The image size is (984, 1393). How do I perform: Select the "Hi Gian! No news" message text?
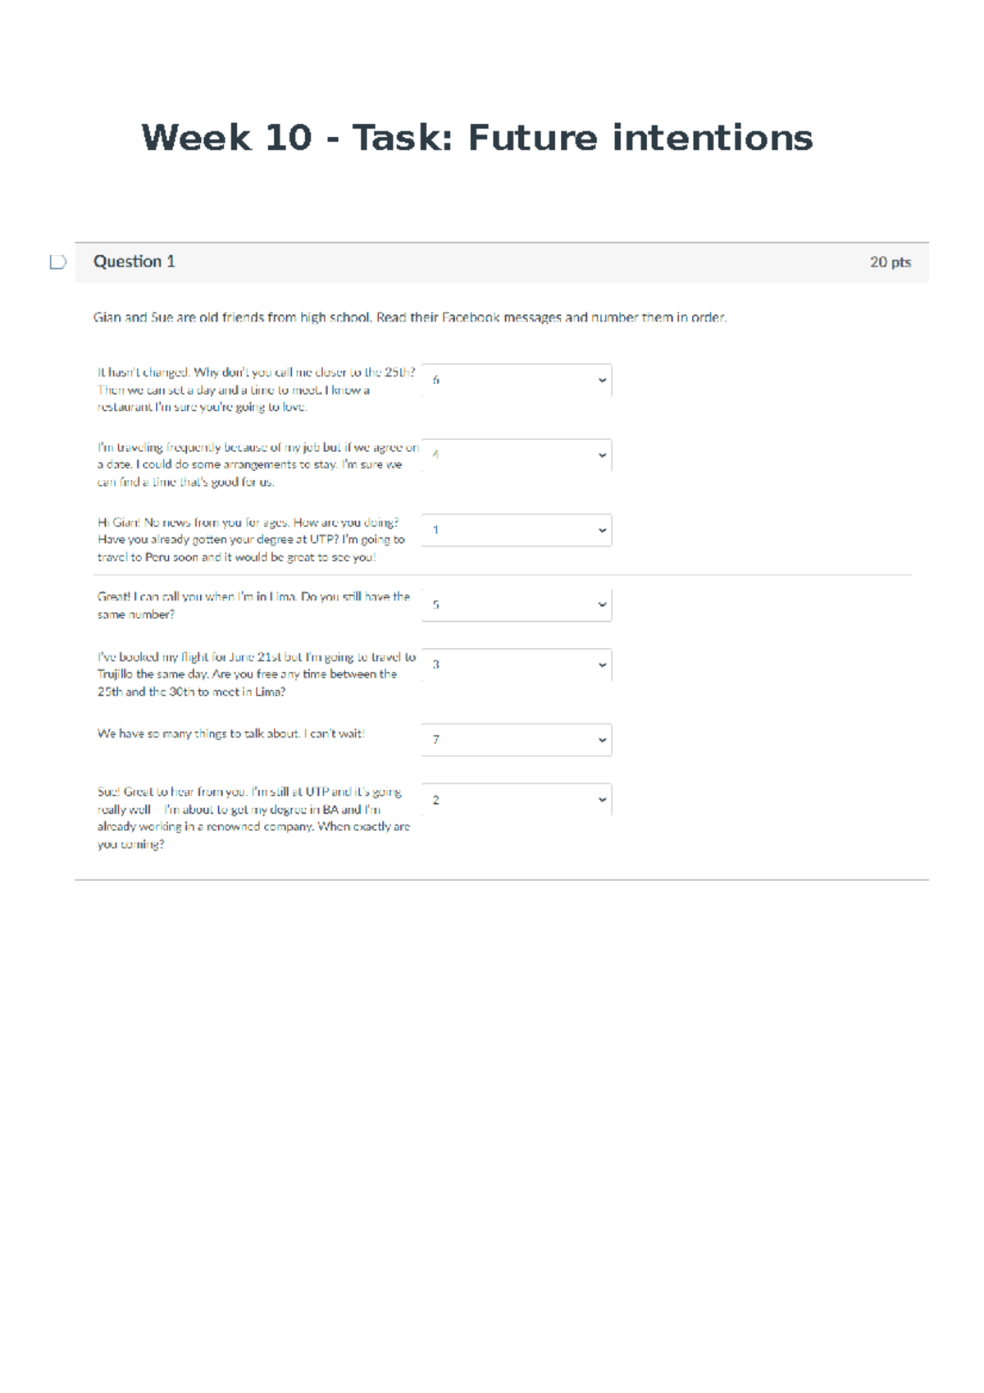point(251,540)
